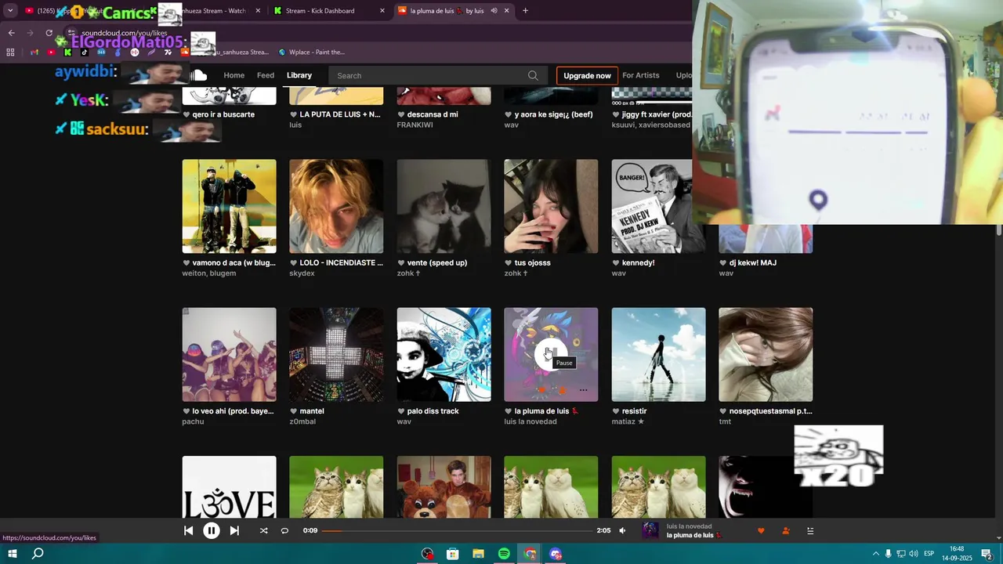1003x564 pixels.
Task: Open the palo diss track title
Action: tap(433, 411)
